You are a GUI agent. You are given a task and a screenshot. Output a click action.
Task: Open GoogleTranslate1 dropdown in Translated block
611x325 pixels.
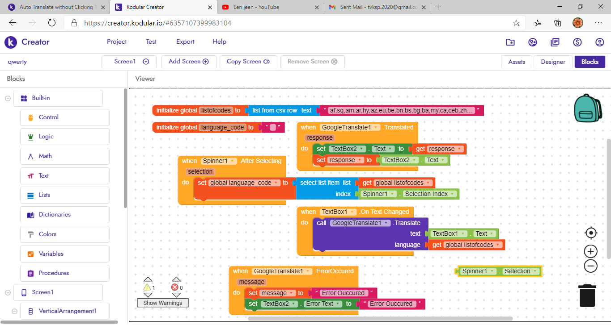(x=351, y=127)
